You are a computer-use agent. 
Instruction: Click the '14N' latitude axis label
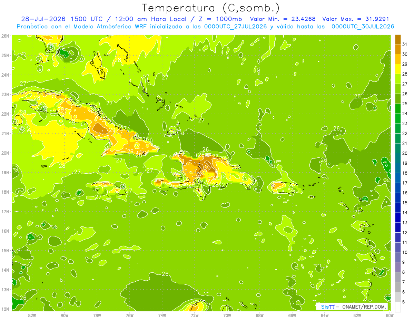click(x=5, y=270)
